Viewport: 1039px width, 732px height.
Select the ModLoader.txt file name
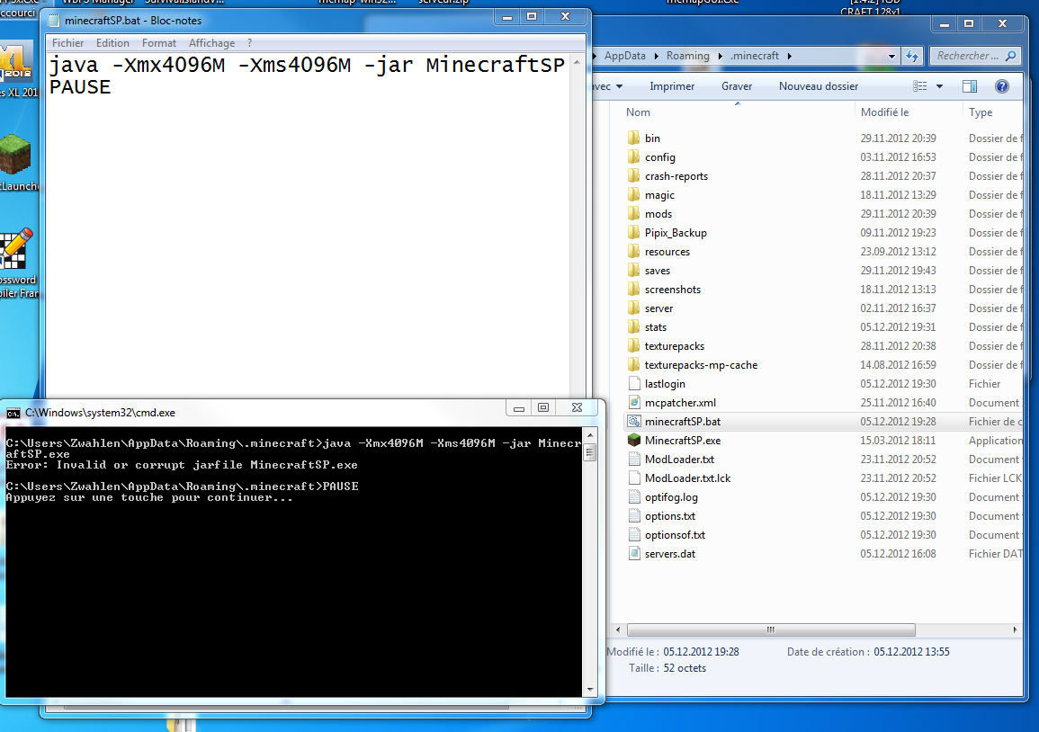click(679, 459)
